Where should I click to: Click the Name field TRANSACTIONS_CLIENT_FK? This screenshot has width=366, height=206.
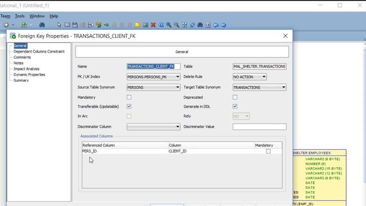tap(153, 66)
